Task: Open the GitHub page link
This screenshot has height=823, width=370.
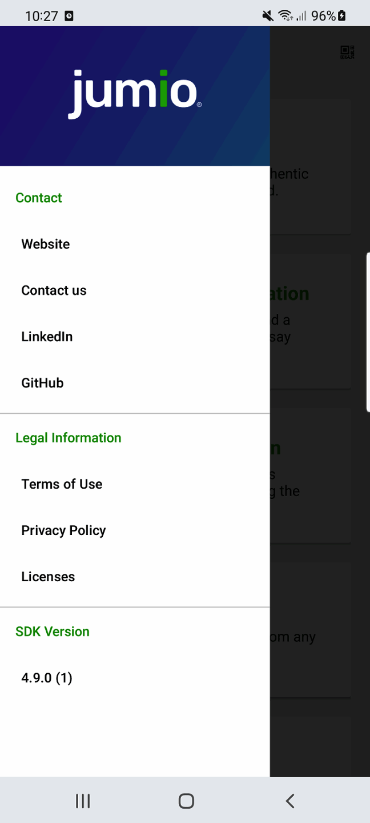Action: coord(42,383)
